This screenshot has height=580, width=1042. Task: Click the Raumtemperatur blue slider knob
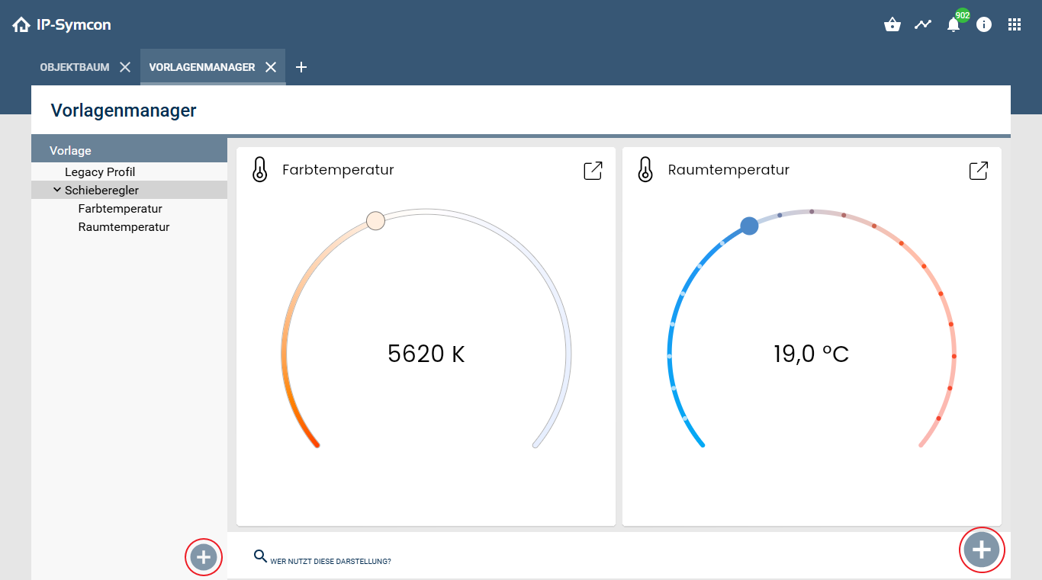pyautogui.click(x=749, y=226)
